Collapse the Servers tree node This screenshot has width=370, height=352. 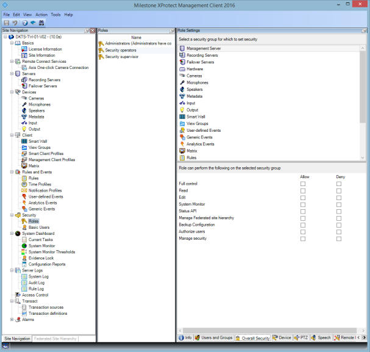point(12,74)
